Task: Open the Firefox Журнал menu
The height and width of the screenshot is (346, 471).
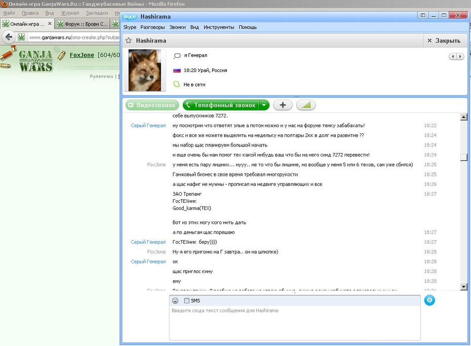Action: pyautogui.click(x=70, y=13)
